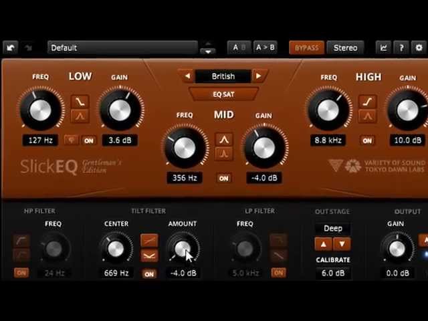Click out stage up arrow button
This screenshot has width=428, height=321.
click(324, 243)
